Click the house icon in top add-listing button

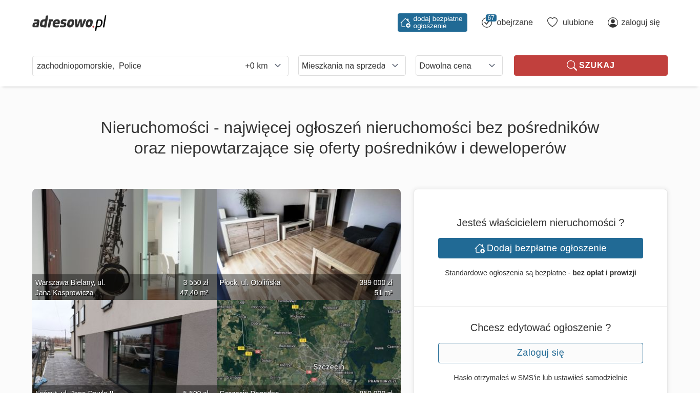[405, 23]
